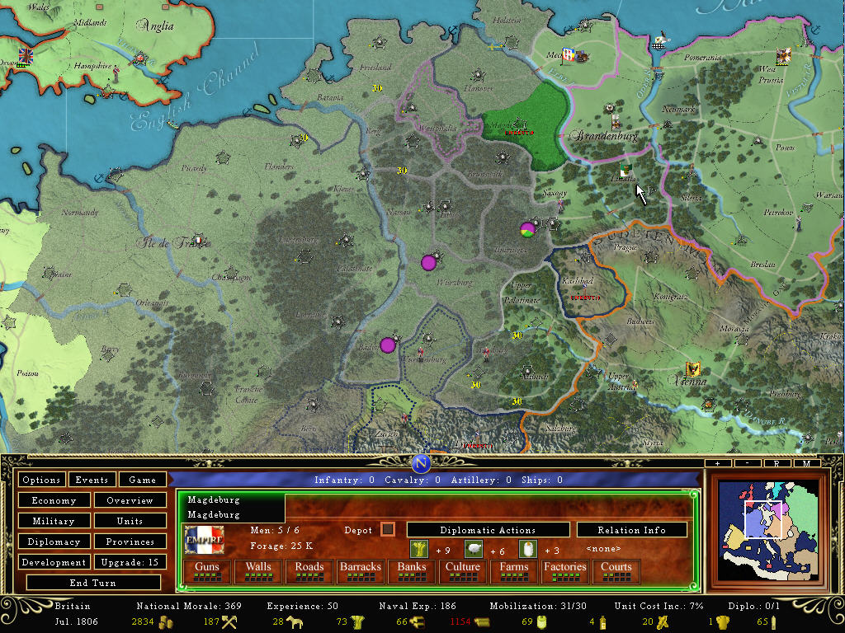Zoom out with the minimap - button
The width and height of the screenshot is (845, 633).
point(748,463)
